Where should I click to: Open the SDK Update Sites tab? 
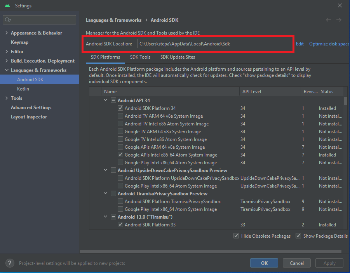[x=178, y=57]
